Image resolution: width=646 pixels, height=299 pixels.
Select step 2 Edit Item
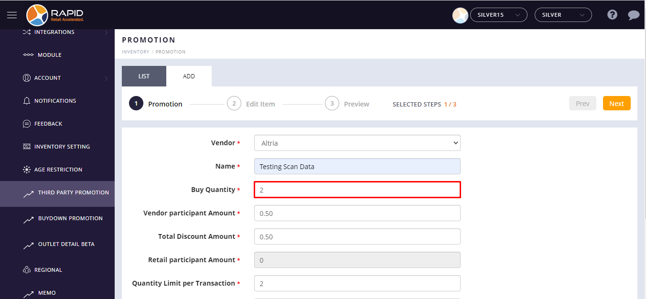click(x=251, y=104)
